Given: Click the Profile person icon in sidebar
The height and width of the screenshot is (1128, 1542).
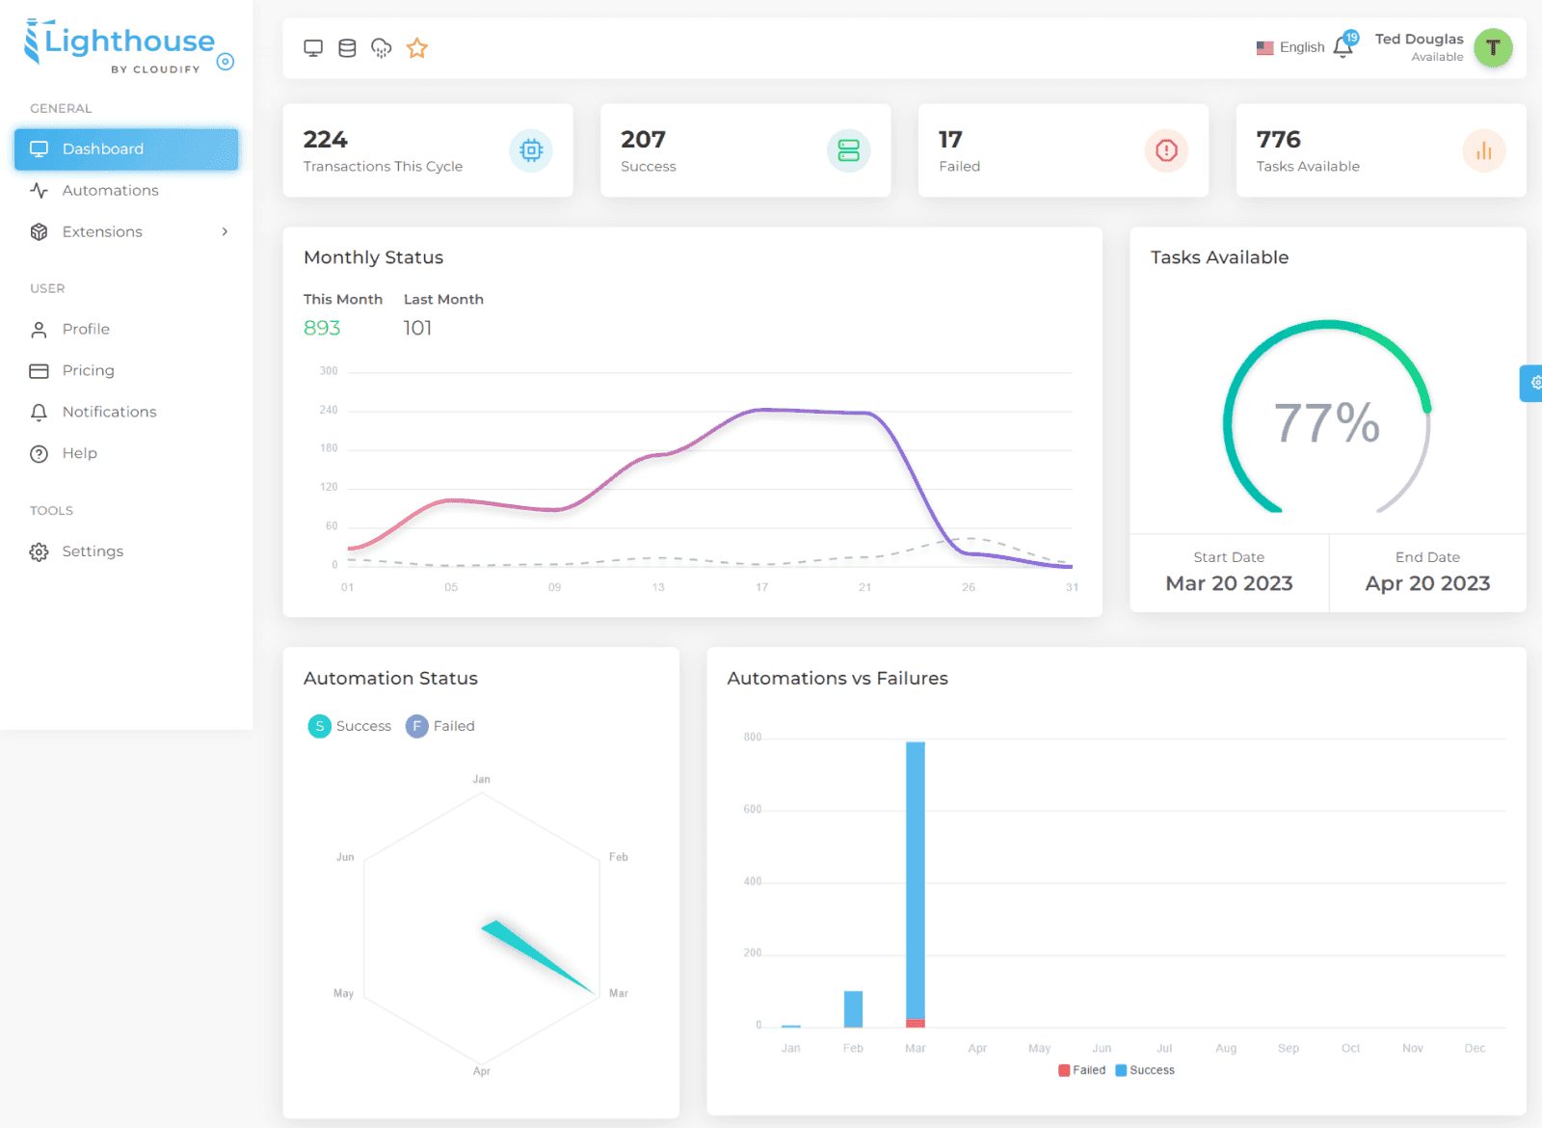Looking at the screenshot, I should click(x=39, y=330).
